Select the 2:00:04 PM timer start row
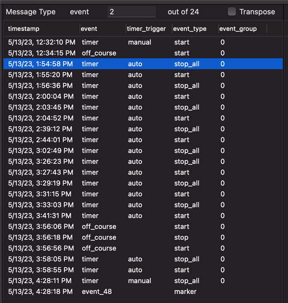The image size is (288, 303). tap(143, 96)
